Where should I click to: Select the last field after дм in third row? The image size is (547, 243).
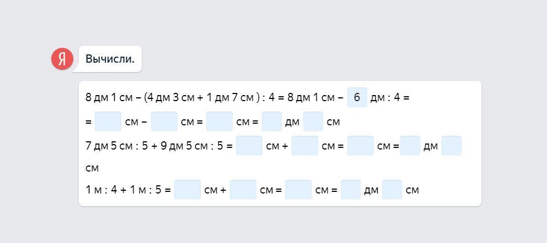pos(452,146)
